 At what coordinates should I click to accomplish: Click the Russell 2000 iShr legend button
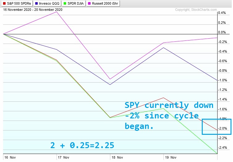point(103,3)
